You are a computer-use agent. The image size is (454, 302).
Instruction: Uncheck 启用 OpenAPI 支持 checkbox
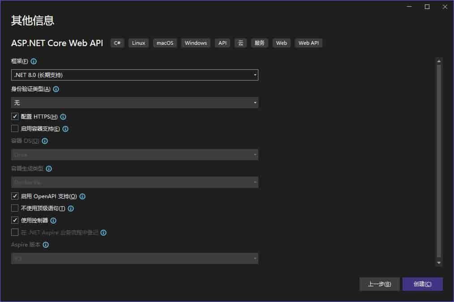(15, 196)
